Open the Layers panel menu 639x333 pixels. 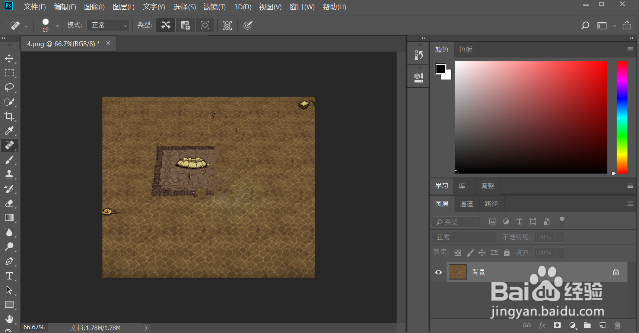click(x=630, y=204)
